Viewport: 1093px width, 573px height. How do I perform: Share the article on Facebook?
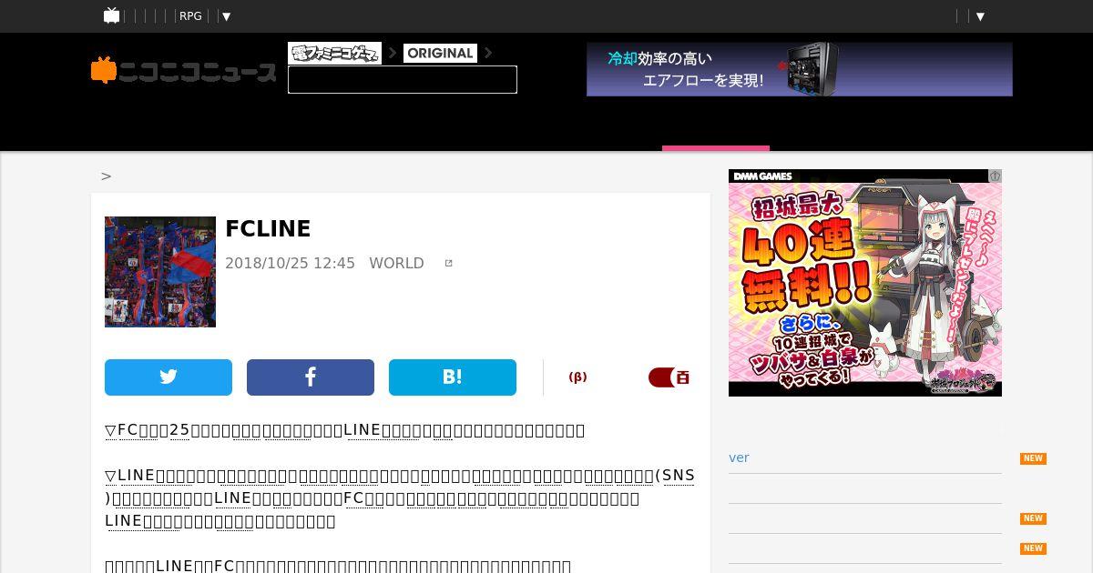[311, 377]
